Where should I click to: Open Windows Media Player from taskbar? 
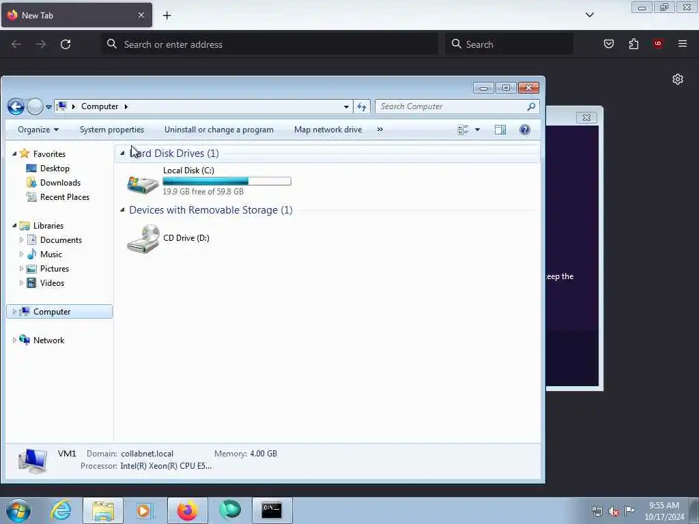coord(145,510)
